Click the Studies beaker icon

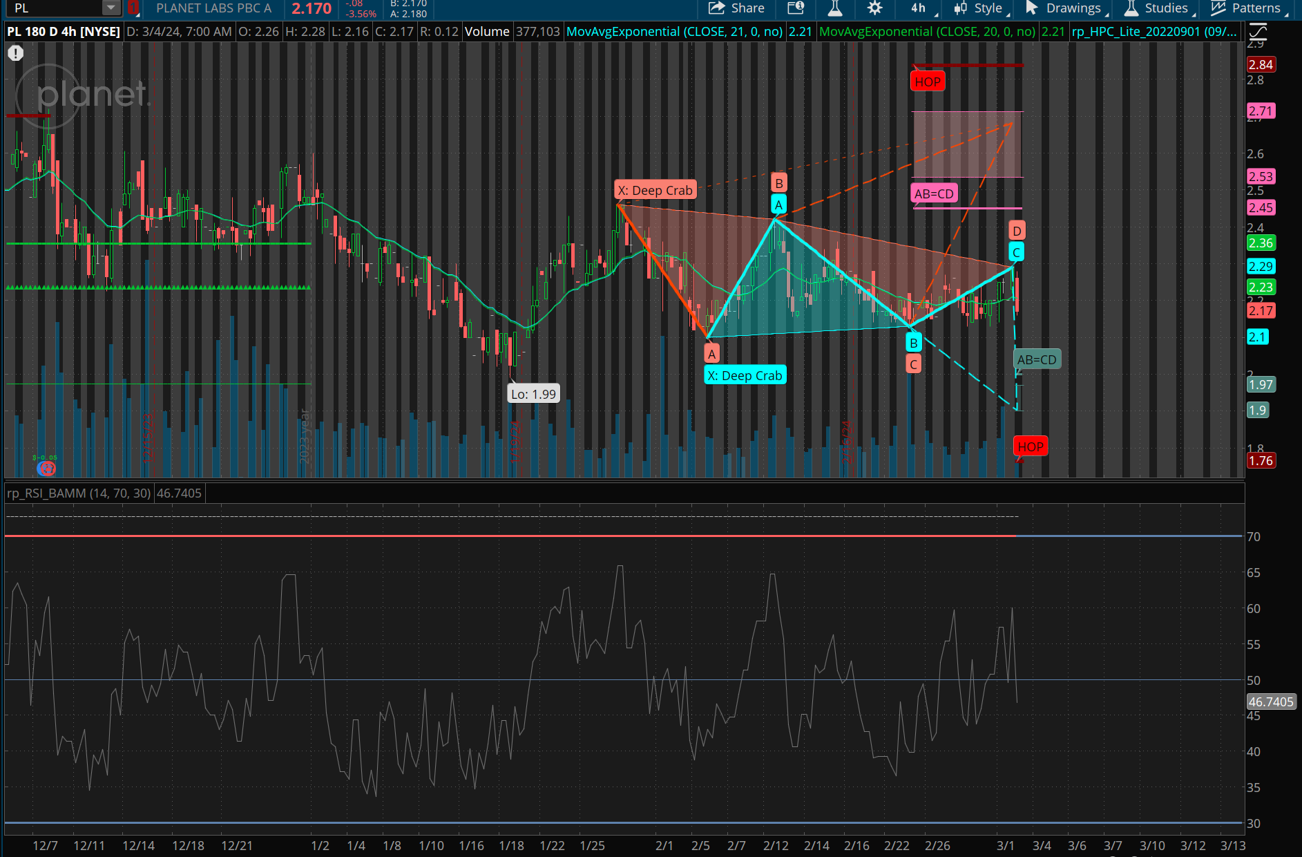1131,8
